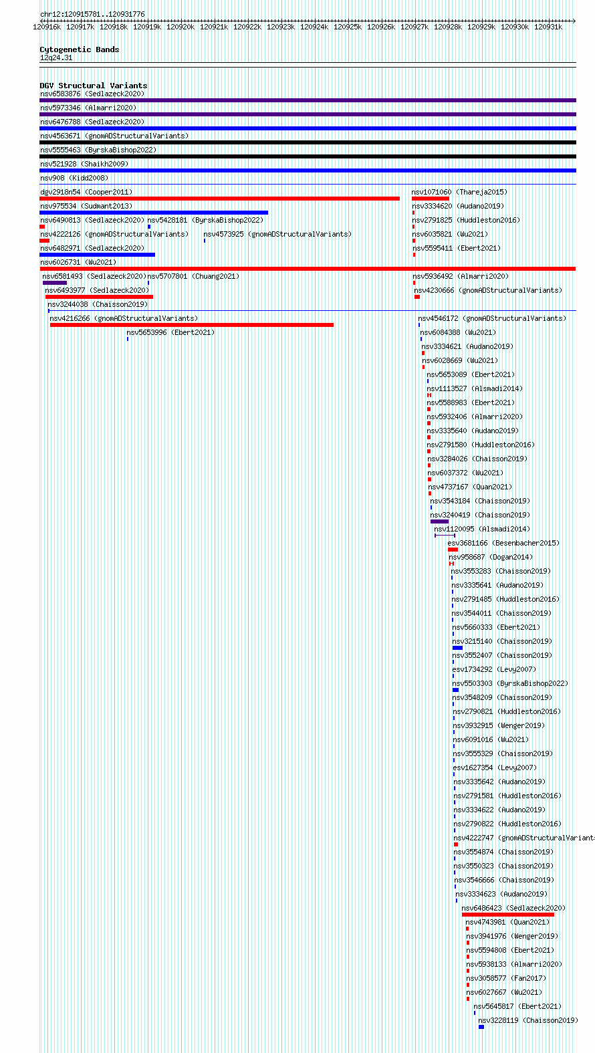
Task: Click the nsv1120095 interval marker line
Action: 445,536
